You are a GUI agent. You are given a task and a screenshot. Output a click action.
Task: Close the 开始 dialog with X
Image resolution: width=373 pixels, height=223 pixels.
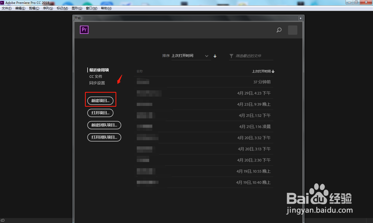click(x=300, y=18)
